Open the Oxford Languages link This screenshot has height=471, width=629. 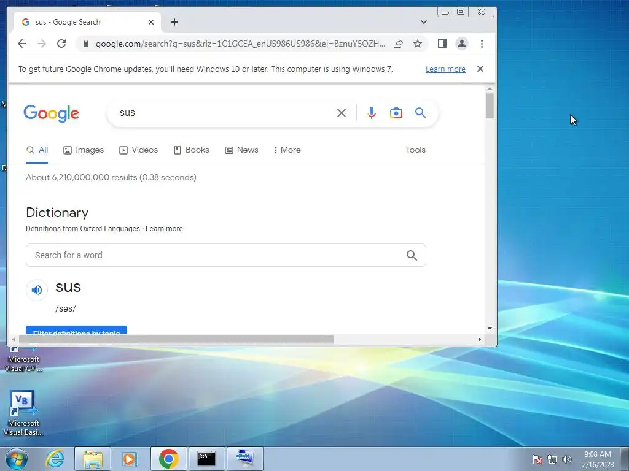[110, 229]
